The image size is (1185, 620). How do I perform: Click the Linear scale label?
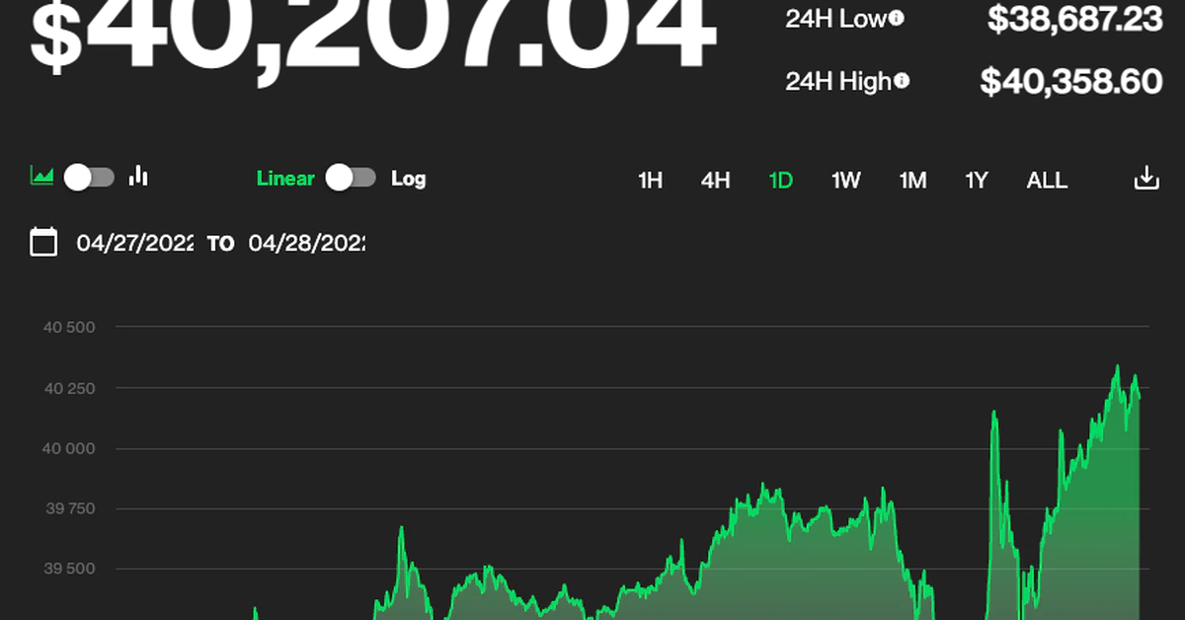[x=285, y=179]
